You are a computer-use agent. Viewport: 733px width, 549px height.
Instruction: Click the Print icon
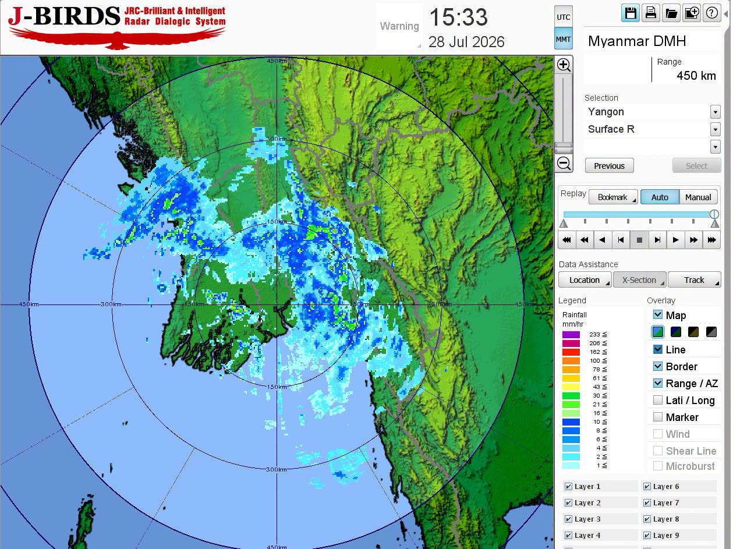click(650, 13)
